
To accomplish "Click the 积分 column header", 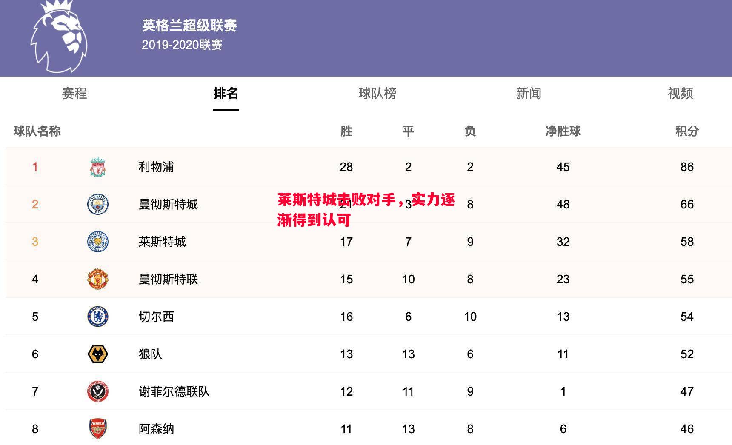I will tap(687, 131).
